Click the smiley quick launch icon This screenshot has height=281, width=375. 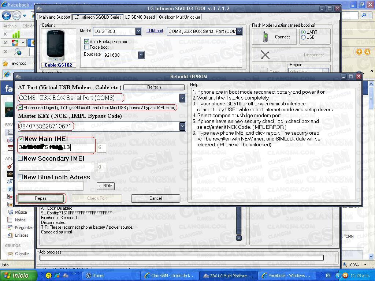click(x=49, y=276)
